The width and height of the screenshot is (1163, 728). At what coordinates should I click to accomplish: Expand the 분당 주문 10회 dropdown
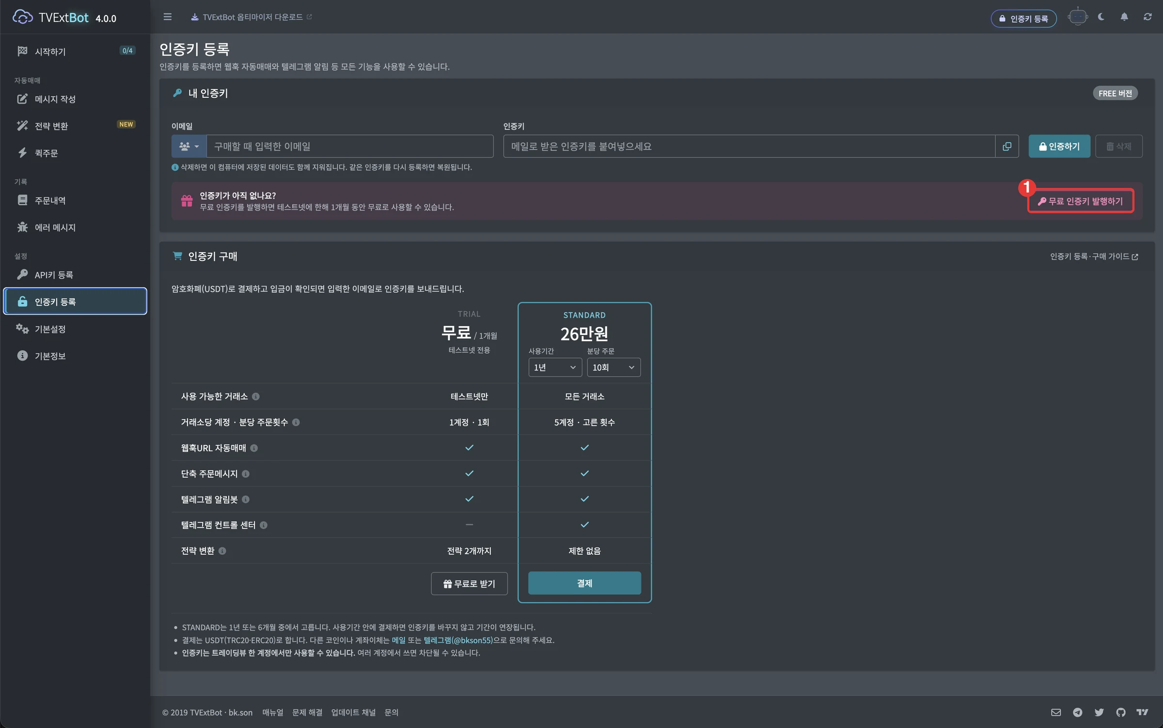[613, 367]
